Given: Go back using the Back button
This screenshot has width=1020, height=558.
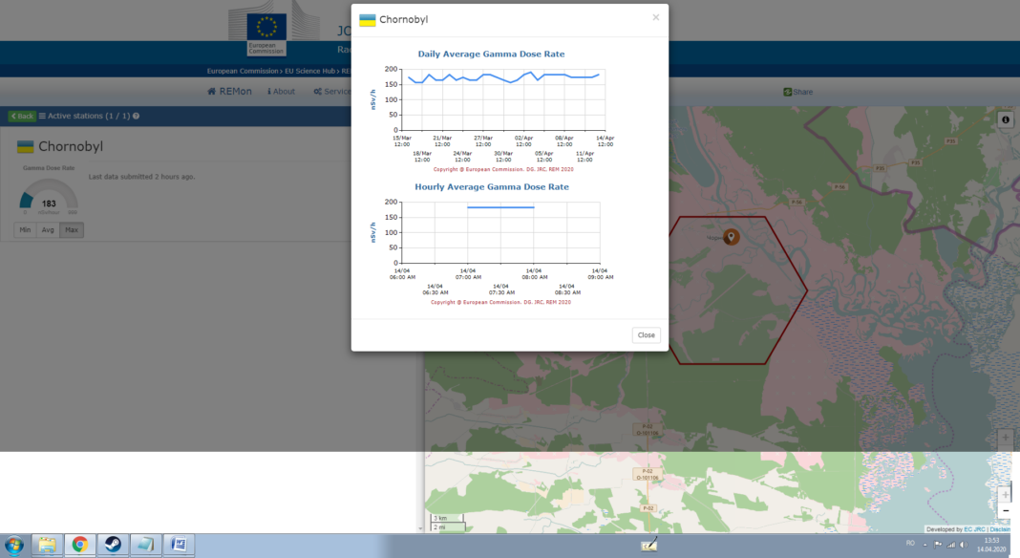Looking at the screenshot, I should click(x=22, y=116).
